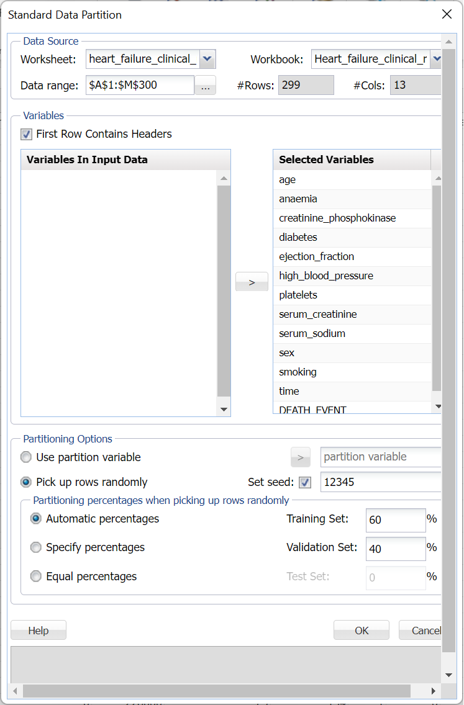This screenshot has width=464, height=705.
Task: Toggle the Set seed checkbox
Action: point(305,482)
